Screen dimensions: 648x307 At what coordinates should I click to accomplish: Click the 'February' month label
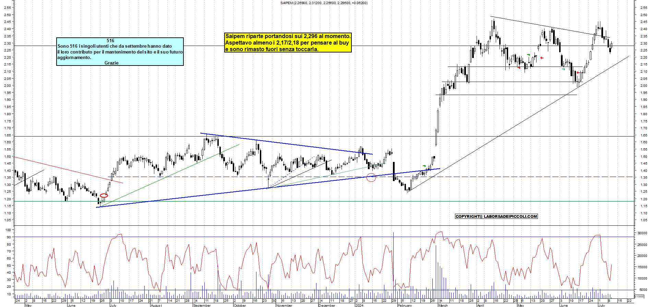(x=405, y=305)
